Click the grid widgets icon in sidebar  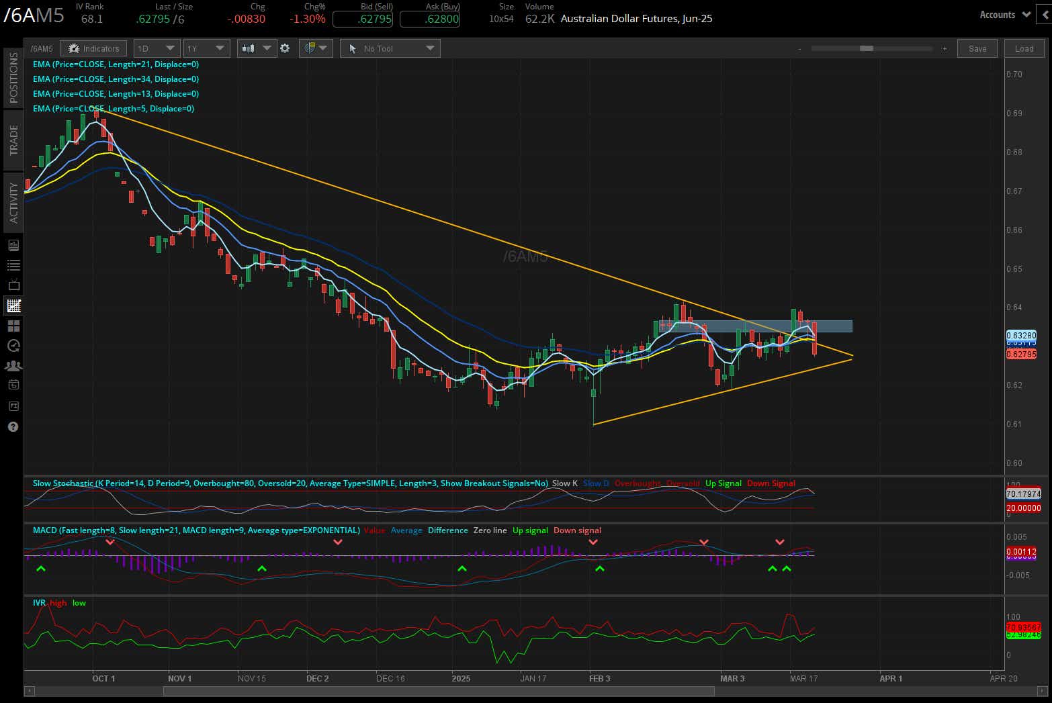tap(13, 325)
